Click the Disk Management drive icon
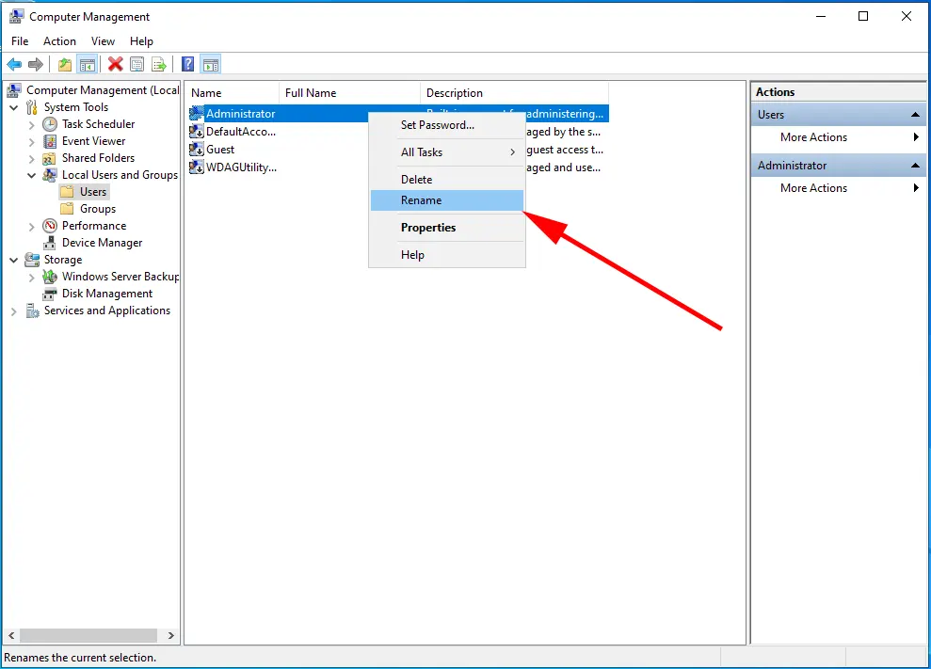The image size is (931, 669). click(x=51, y=294)
